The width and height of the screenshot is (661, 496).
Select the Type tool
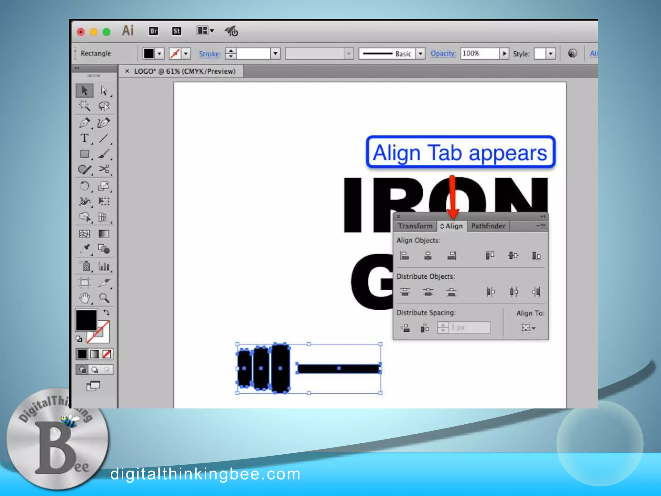tap(84, 139)
